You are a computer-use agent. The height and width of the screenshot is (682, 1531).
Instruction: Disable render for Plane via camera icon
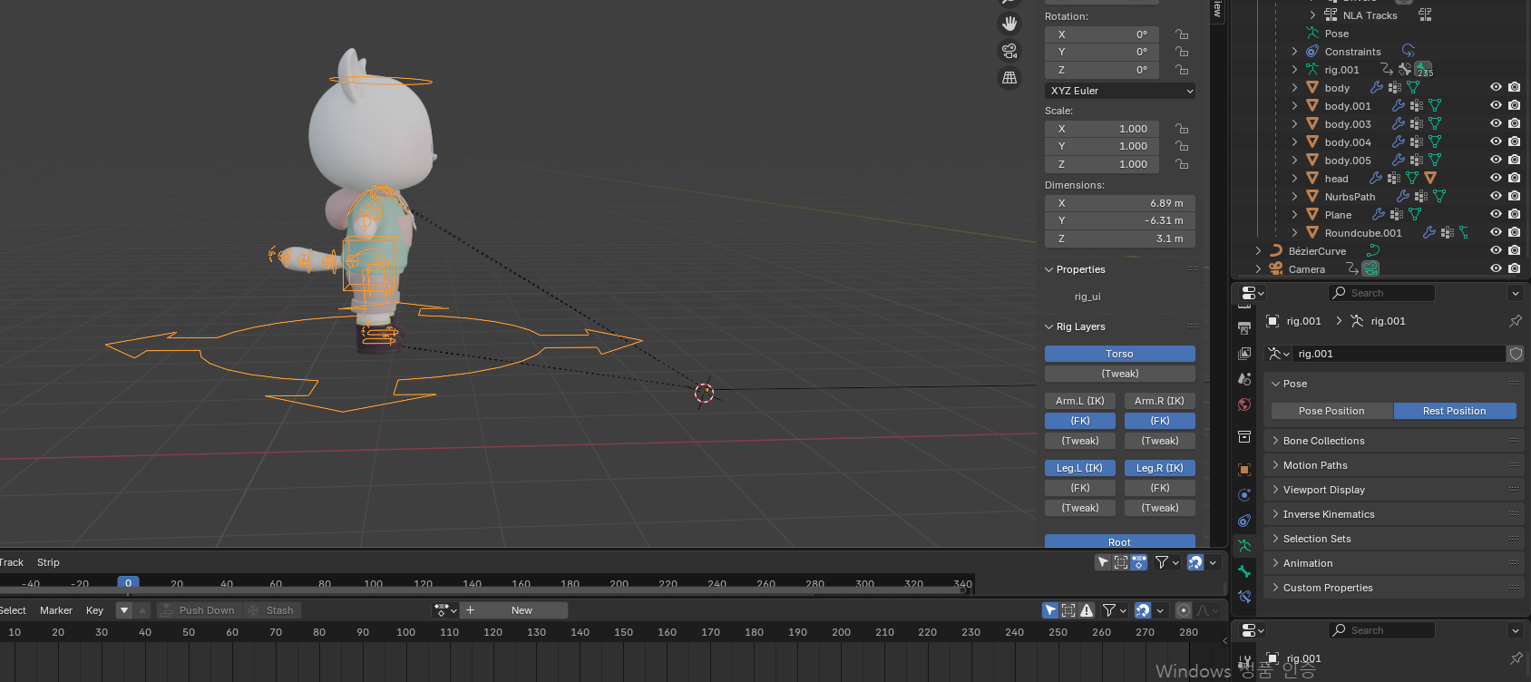pos(1514,214)
